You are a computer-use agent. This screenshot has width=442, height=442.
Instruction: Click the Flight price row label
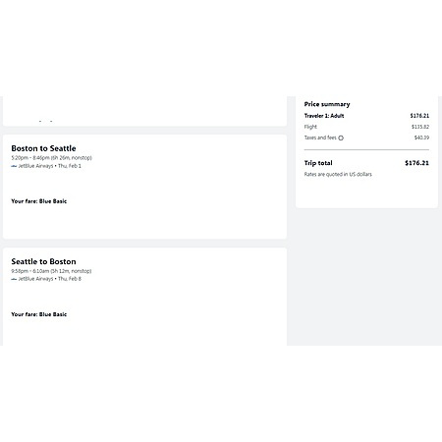point(310,127)
